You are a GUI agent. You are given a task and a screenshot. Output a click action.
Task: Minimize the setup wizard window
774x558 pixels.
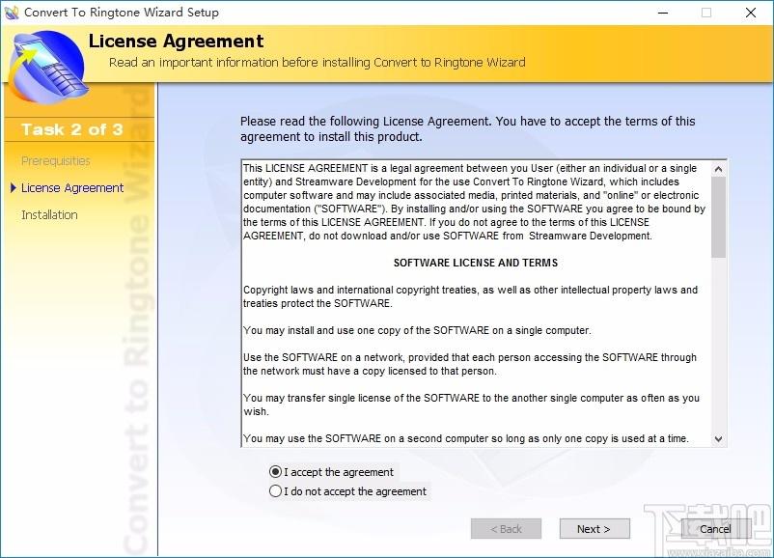(x=663, y=13)
